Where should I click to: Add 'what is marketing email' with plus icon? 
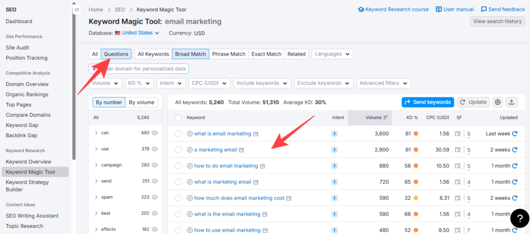(x=189, y=182)
